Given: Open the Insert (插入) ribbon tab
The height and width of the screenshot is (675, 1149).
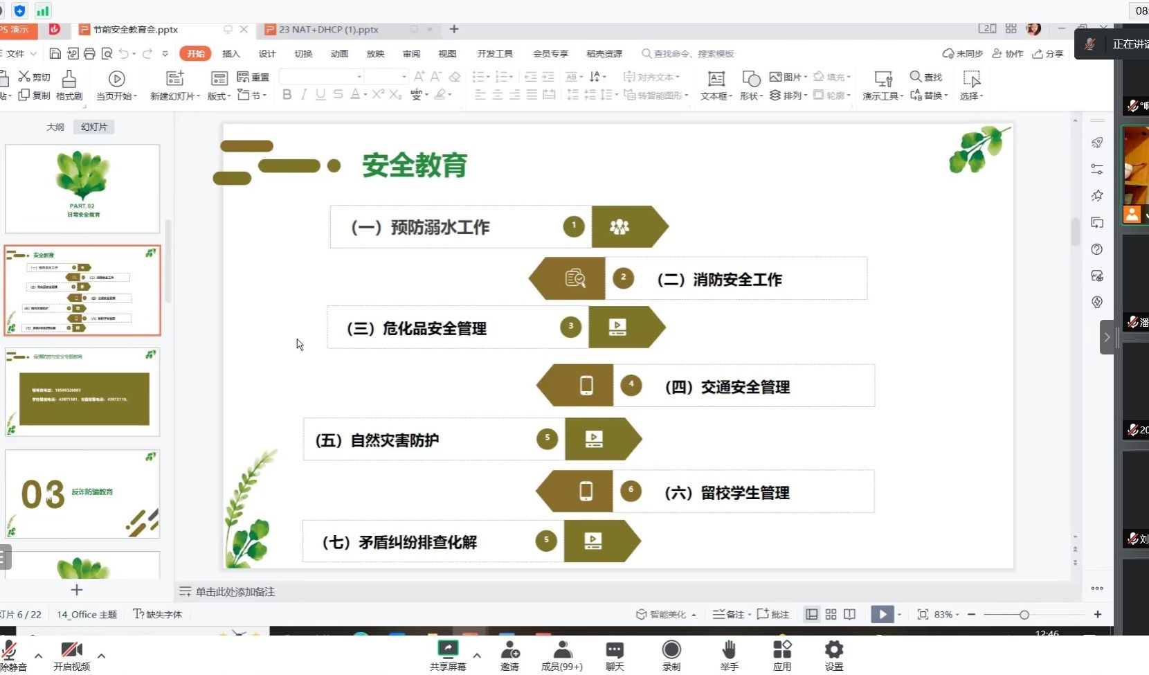Looking at the screenshot, I should tap(230, 53).
